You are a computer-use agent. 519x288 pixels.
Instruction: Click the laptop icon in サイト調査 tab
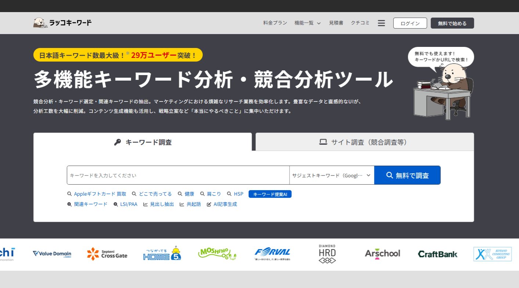(x=323, y=142)
